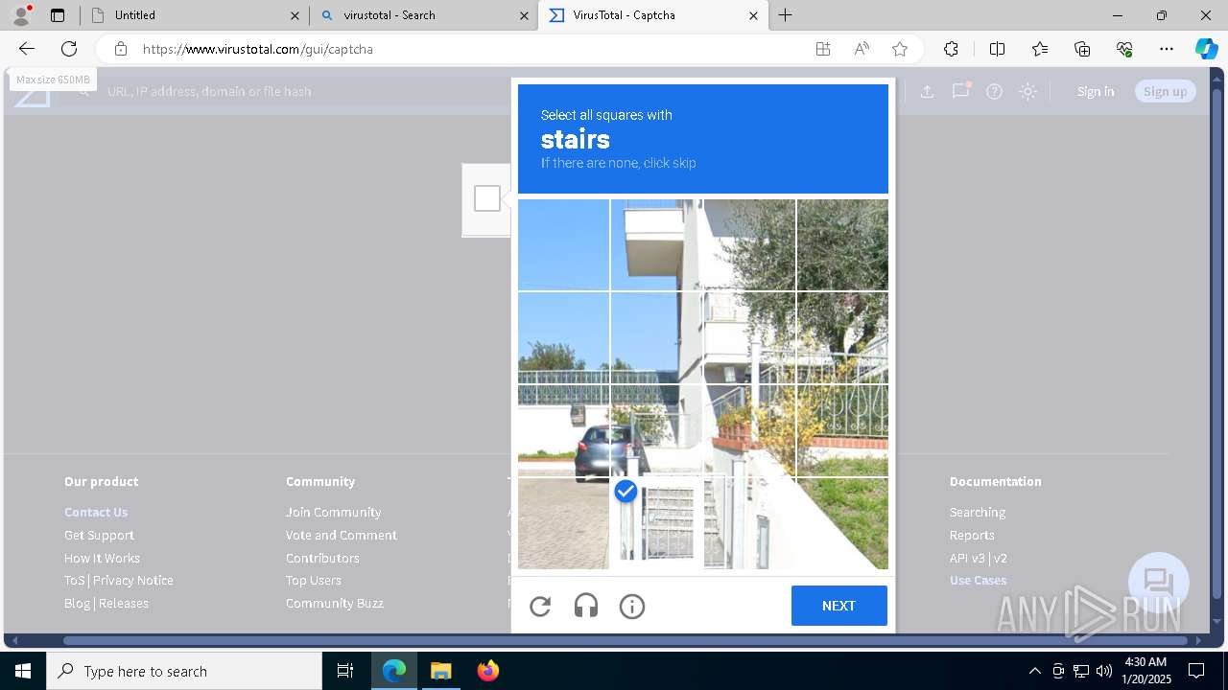Image resolution: width=1228 pixels, height=690 pixels.
Task: Open File Explorer from taskbar
Action: coord(440,671)
